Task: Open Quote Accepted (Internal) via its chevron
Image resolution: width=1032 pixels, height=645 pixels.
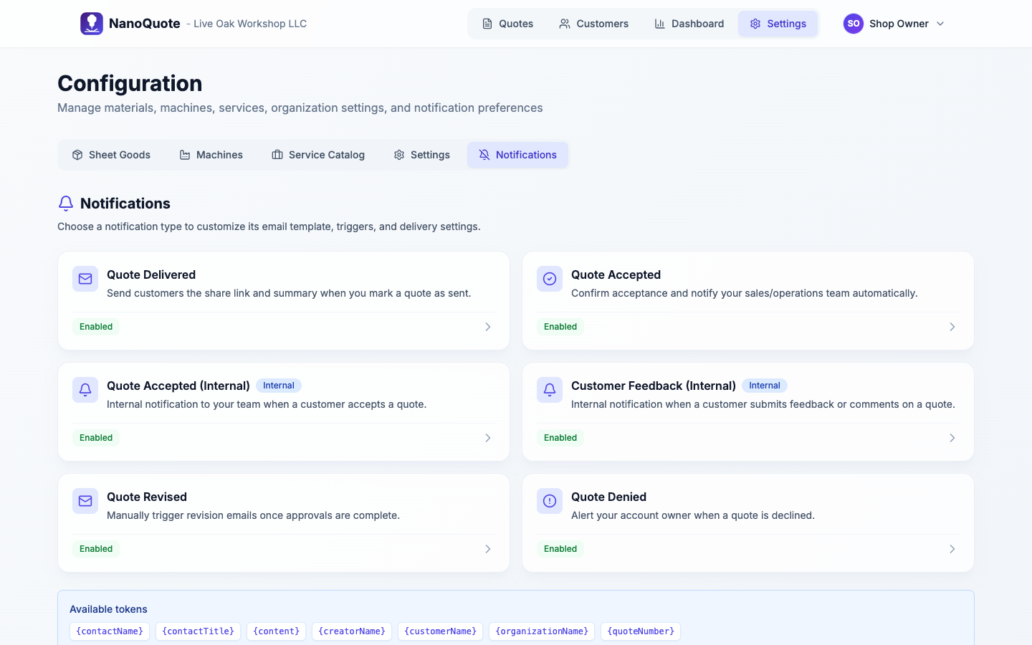Action: pos(487,437)
